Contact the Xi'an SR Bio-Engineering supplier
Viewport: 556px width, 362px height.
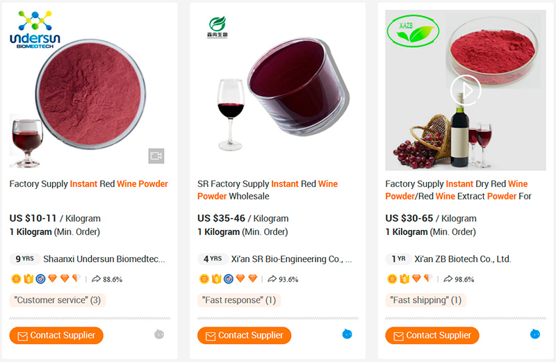[244, 336]
